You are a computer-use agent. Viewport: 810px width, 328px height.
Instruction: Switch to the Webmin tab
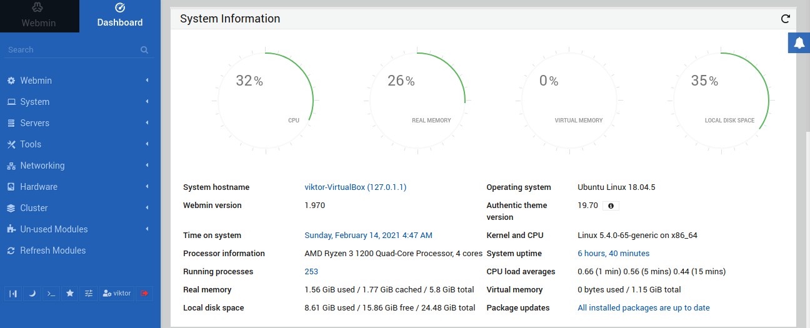tap(39, 16)
